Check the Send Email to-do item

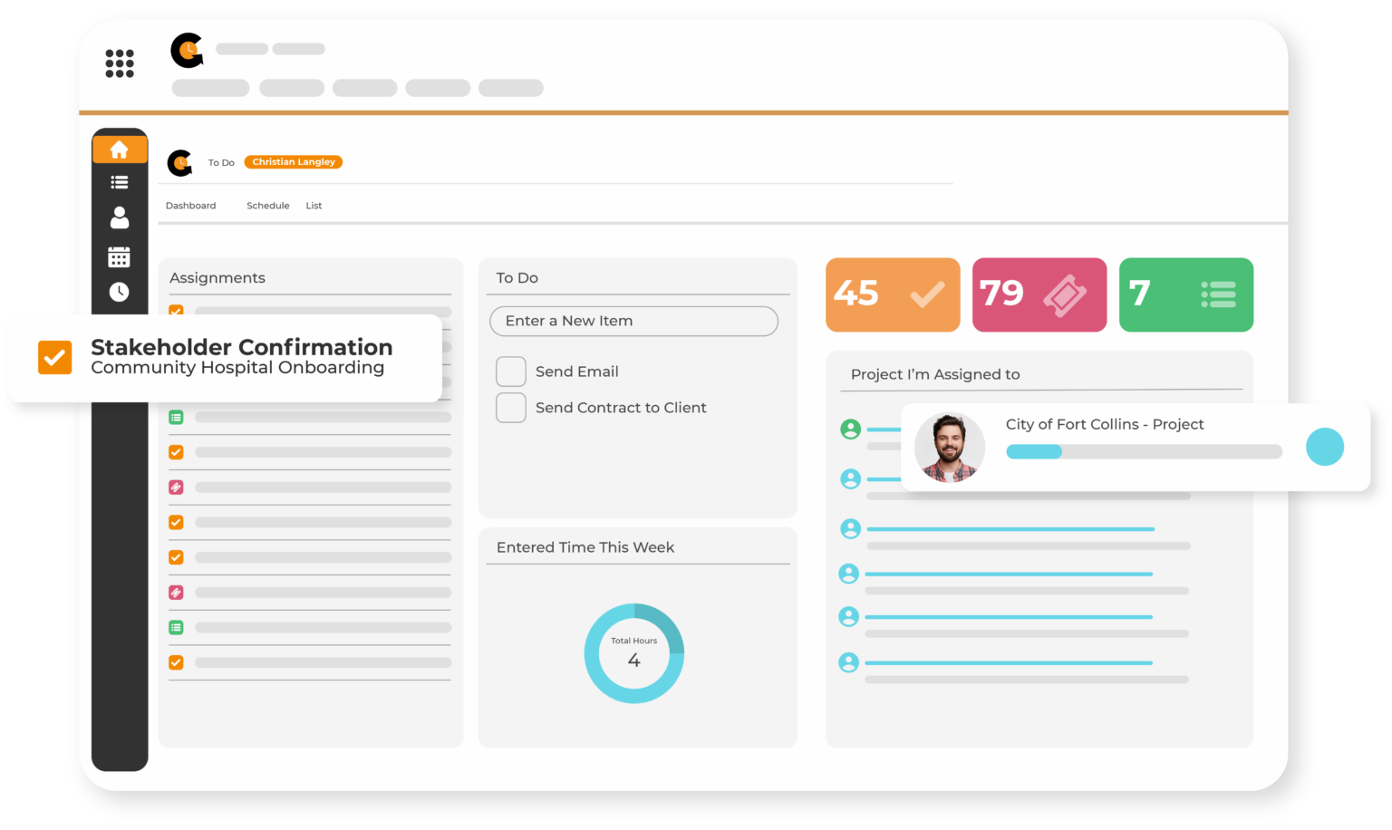(x=511, y=372)
